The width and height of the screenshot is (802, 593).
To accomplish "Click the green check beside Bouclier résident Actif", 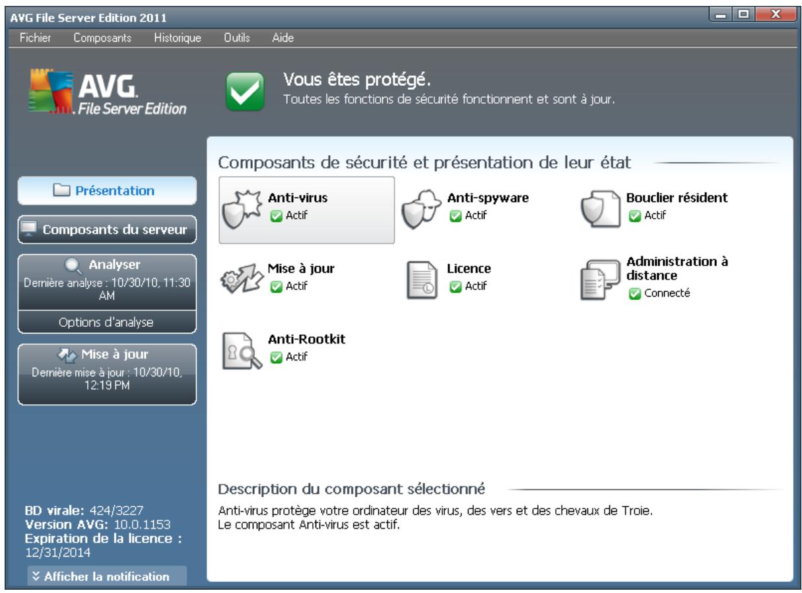I will click(x=634, y=215).
